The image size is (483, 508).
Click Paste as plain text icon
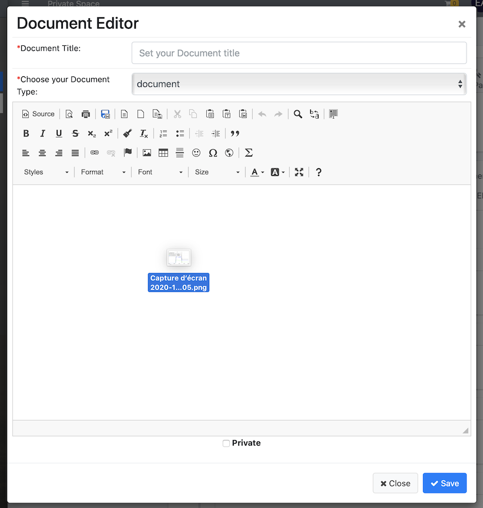pyautogui.click(x=226, y=114)
